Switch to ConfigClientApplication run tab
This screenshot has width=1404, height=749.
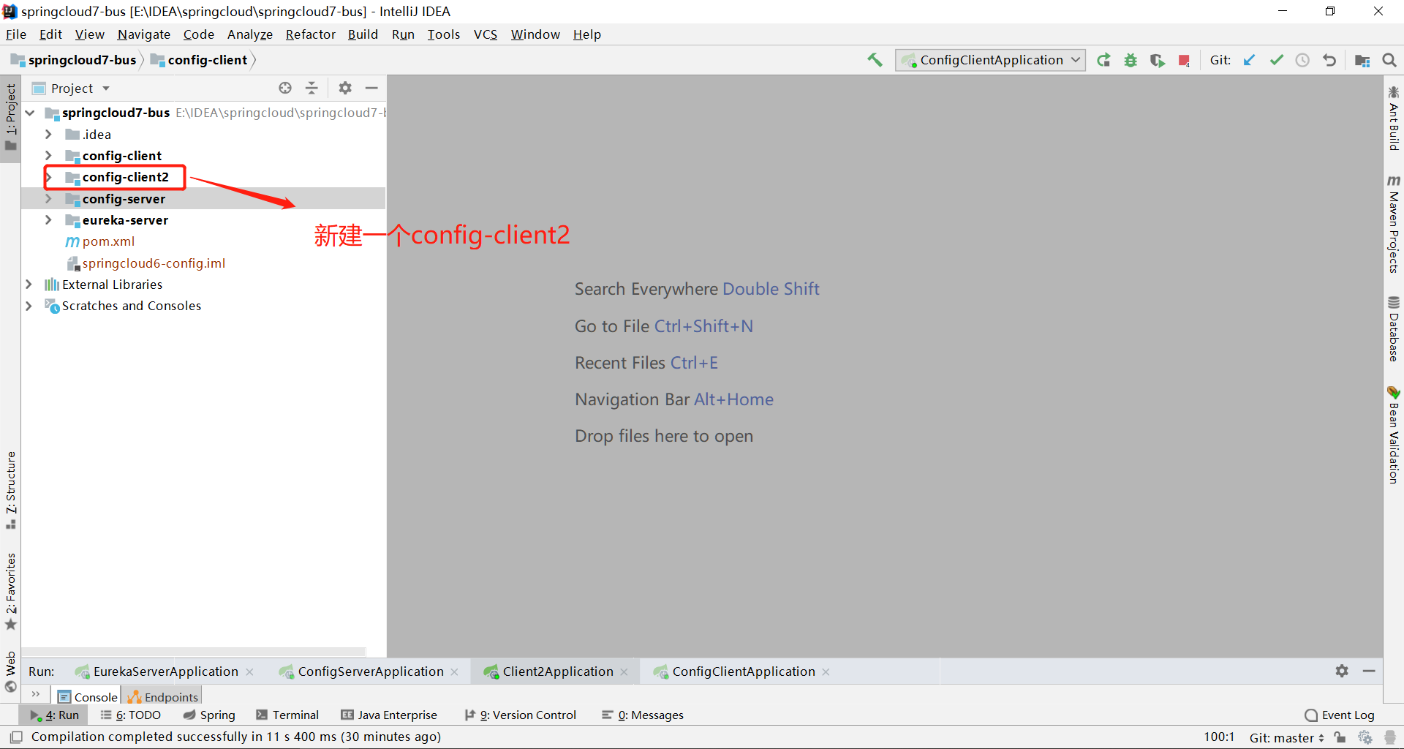click(743, 671)
